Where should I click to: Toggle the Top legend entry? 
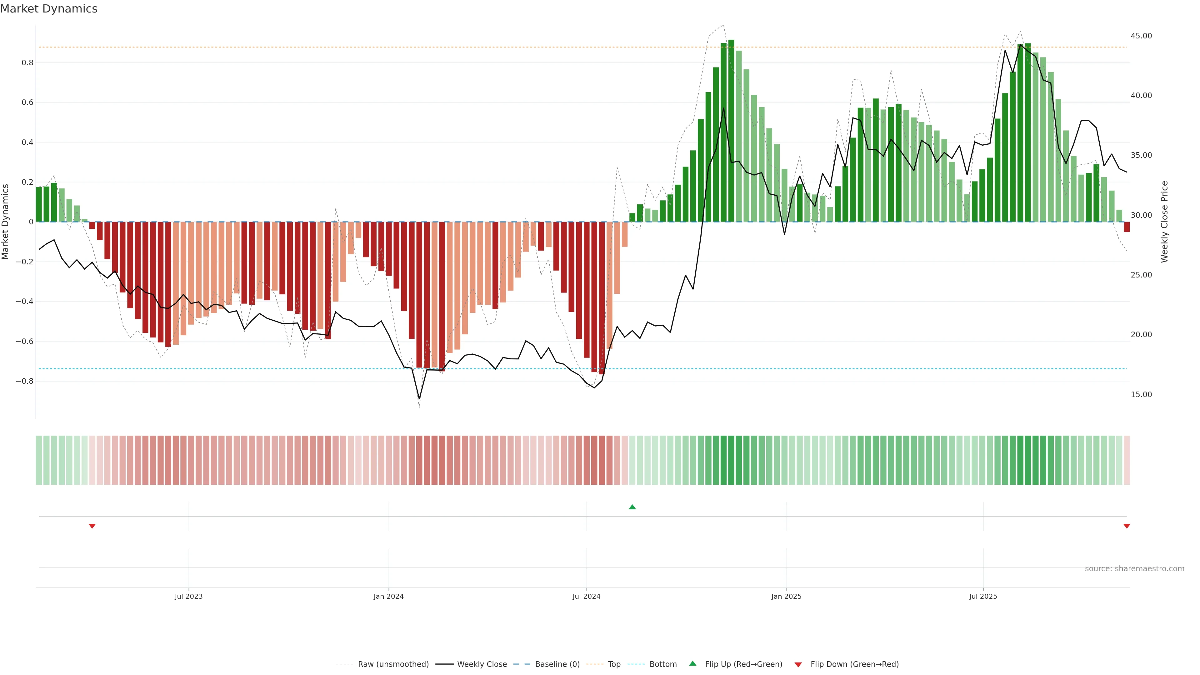pos(614,664)
